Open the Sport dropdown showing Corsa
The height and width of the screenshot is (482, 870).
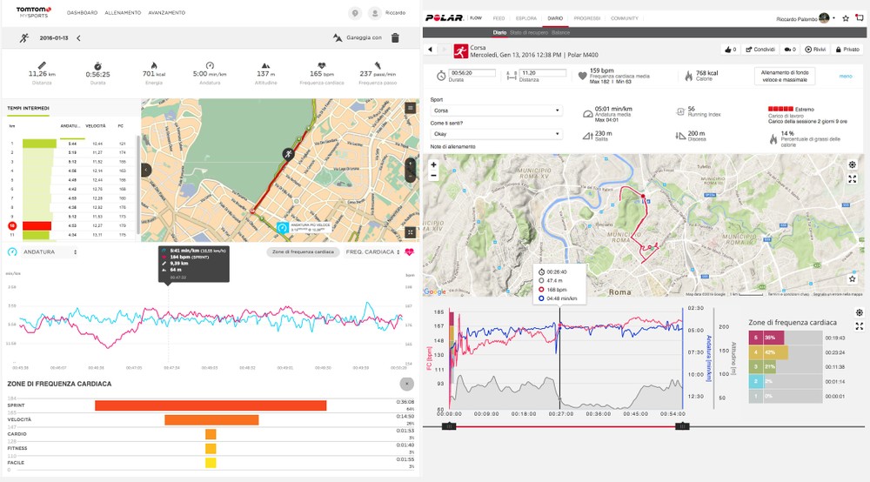[x=496, y=110]
